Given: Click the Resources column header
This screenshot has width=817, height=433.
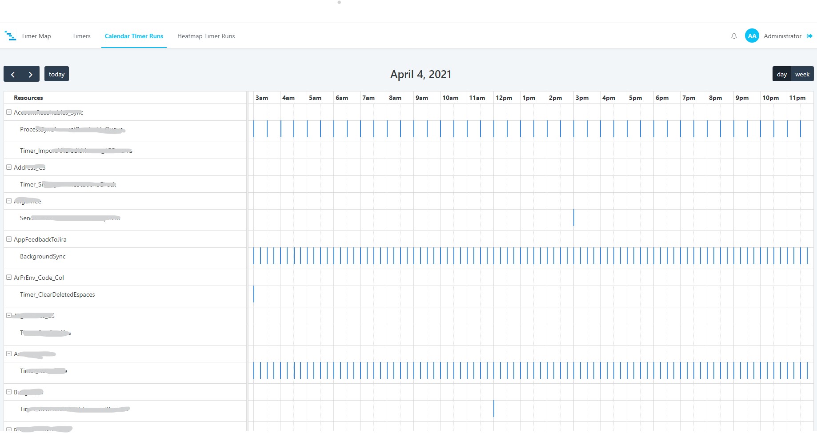Looking at the screenshot, I should [x=28, y=98].
